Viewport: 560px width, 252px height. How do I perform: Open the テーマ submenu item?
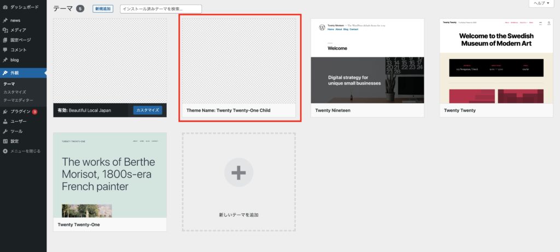(x=9, y=84)
